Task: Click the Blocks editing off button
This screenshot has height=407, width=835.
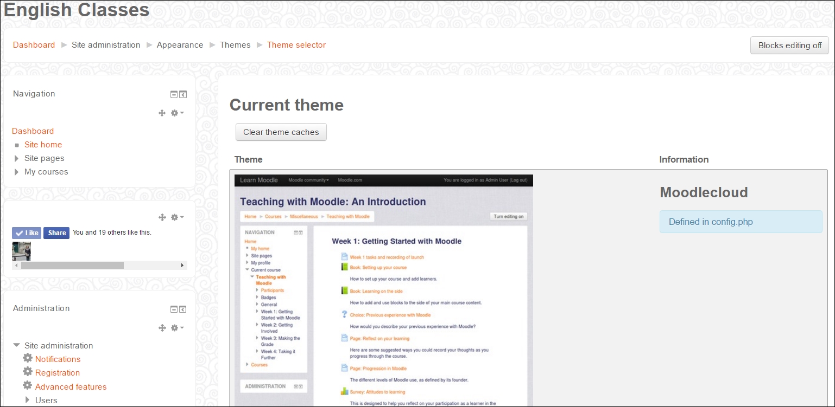Action: [x=789, y=46]
